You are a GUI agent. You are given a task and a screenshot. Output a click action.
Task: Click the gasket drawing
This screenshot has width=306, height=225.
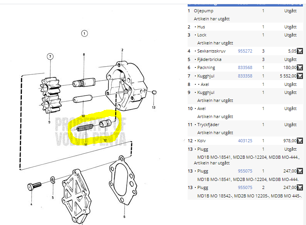pyautogui.click(x=123, y=181)
